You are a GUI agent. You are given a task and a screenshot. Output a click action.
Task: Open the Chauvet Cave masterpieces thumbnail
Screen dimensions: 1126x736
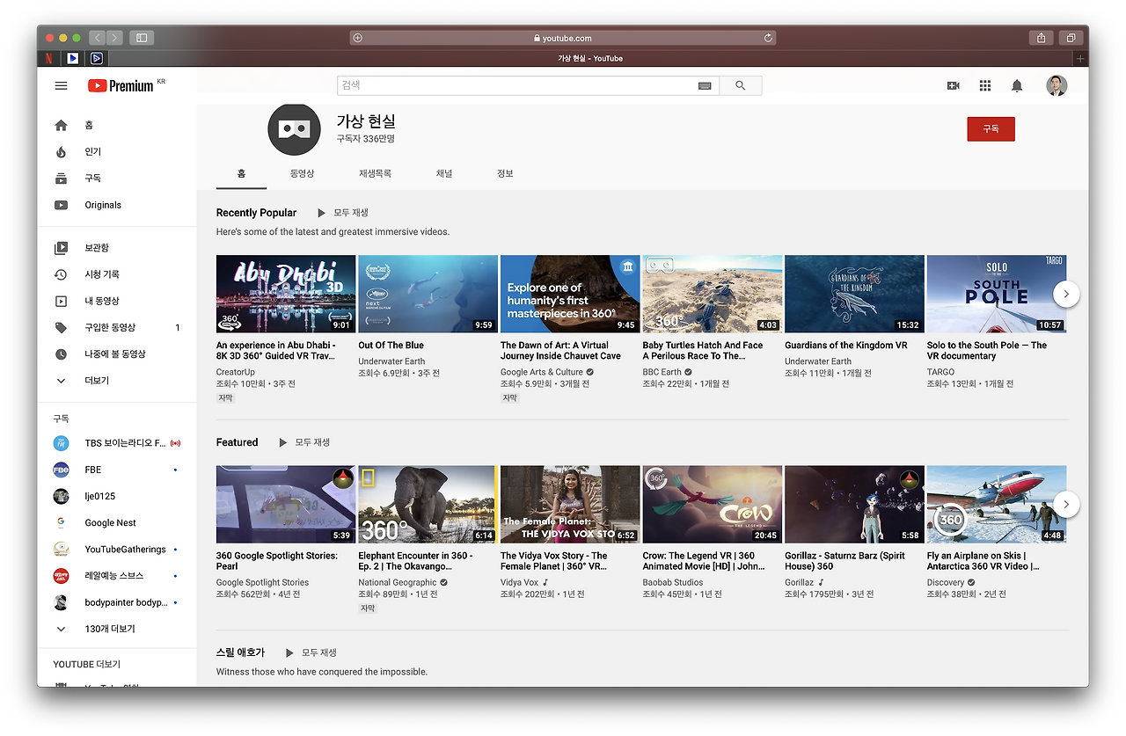570,294
